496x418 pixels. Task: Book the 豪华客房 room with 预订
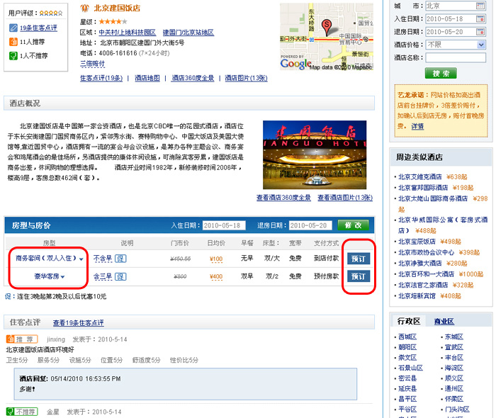(358, 276)
